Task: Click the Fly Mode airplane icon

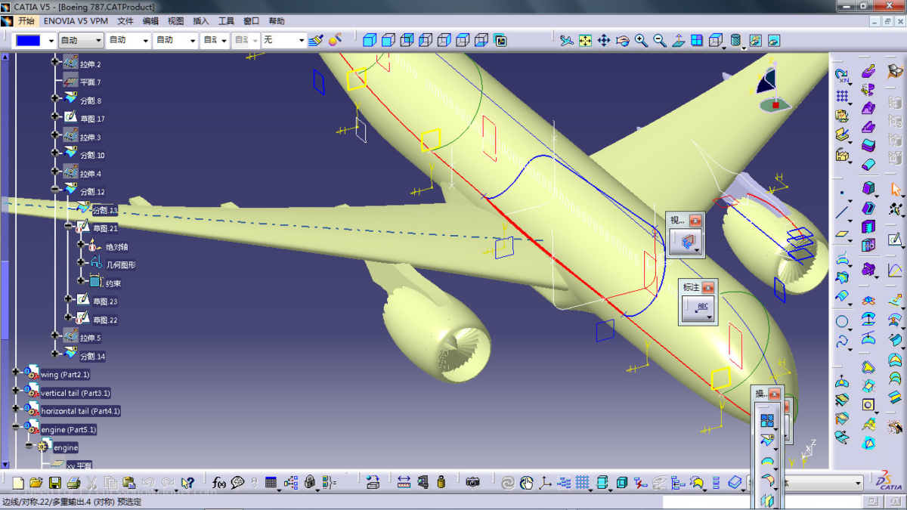Action: click(x=567, y=40)
